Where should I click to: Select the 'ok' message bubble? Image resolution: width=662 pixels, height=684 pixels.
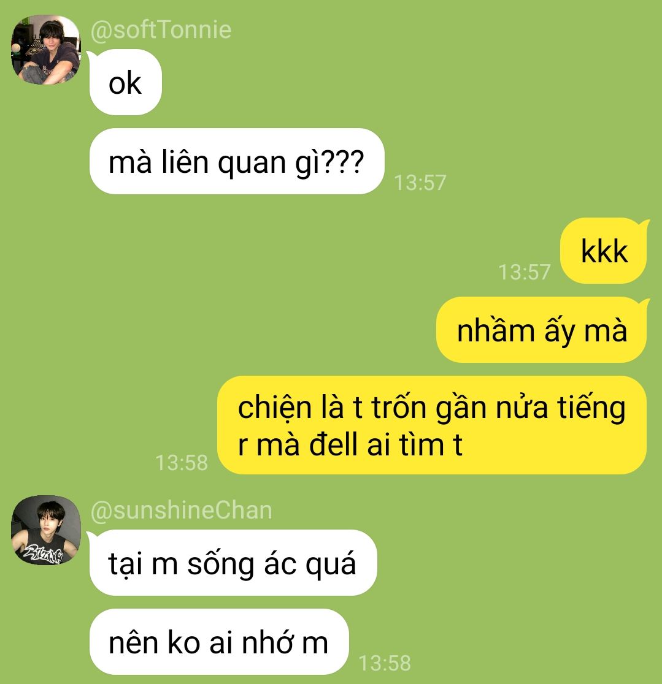[x=125, y=83]
